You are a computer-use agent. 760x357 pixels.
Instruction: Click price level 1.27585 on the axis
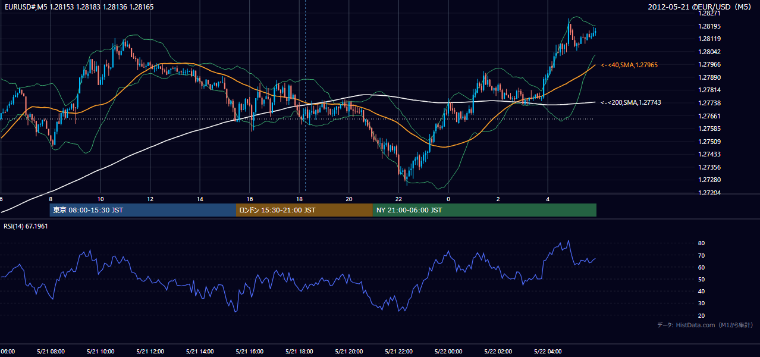pos(709,129)
